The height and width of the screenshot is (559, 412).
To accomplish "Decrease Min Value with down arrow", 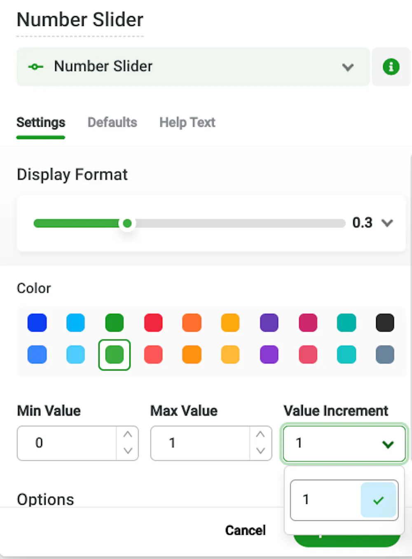I will pyautogui.click(x=128, y=451).
